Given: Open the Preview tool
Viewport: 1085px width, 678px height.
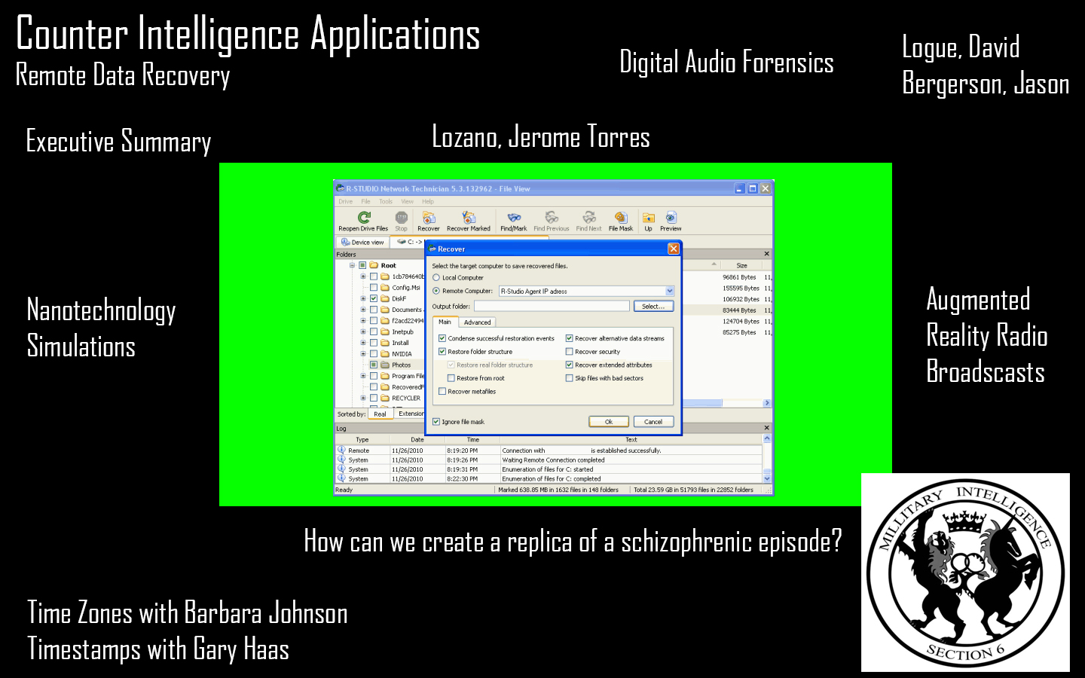Looking at the screenshot, I should point(671,218).
